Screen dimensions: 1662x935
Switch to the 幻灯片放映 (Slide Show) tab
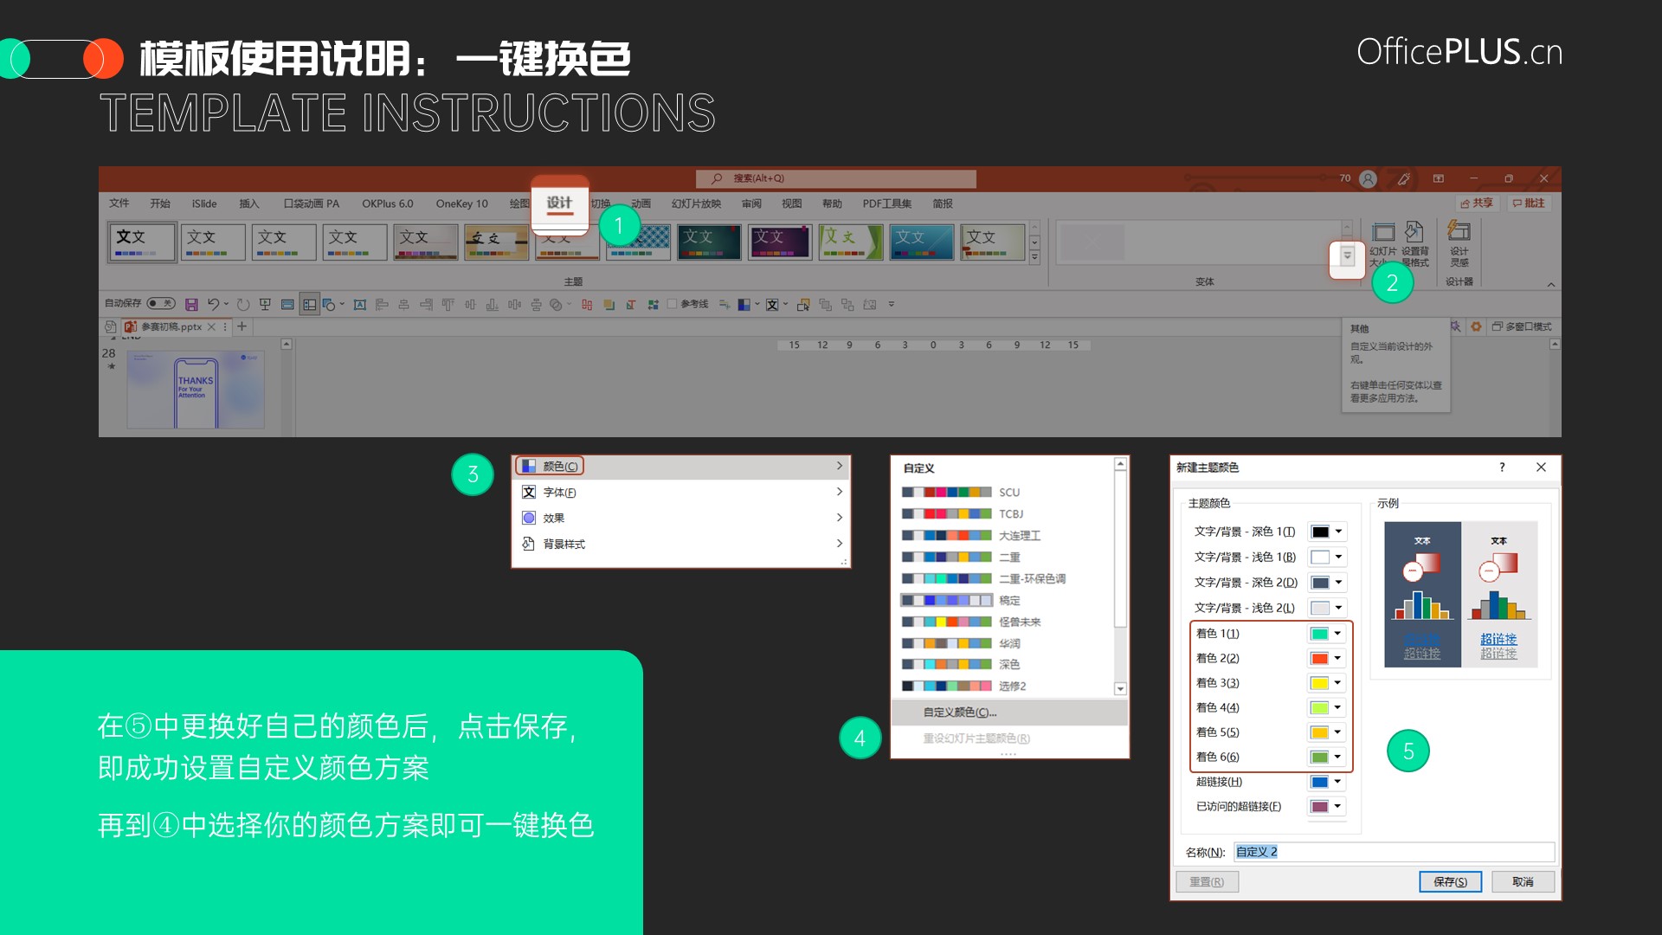(696, 203)
